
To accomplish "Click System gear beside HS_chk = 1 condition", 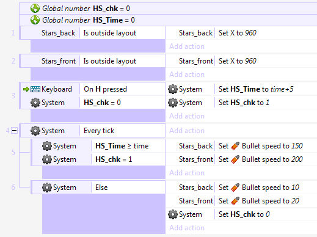I will pos(47,159).
